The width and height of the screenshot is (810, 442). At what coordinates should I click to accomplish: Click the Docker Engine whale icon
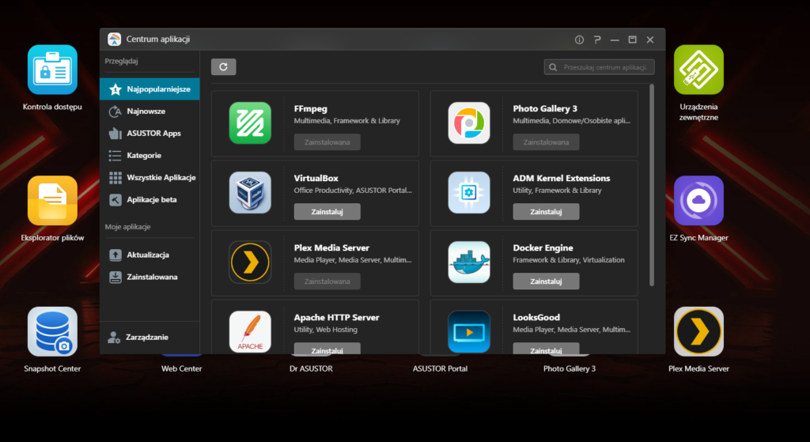pos(469,263)
